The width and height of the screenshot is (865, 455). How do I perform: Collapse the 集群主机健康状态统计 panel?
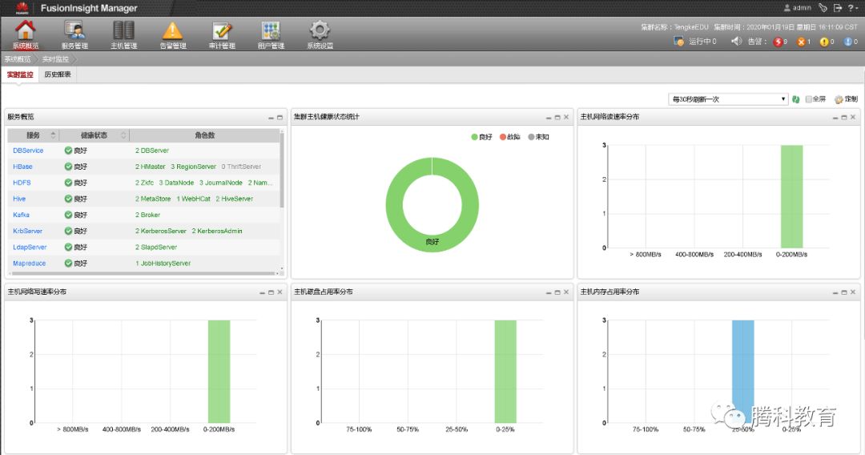549,118
